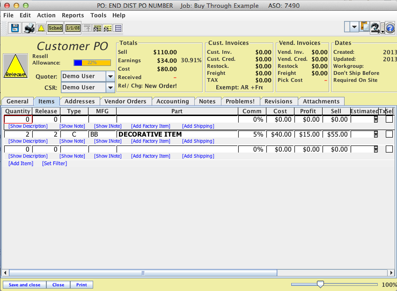Open the Edit menu
397x291 pixels.
point(25,15)
